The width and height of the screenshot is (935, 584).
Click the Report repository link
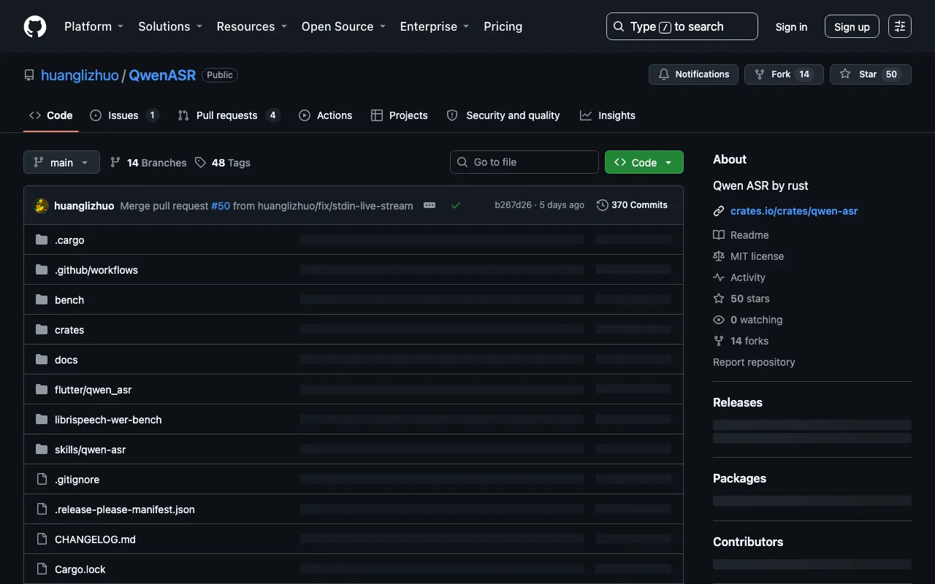coord(754,362)
